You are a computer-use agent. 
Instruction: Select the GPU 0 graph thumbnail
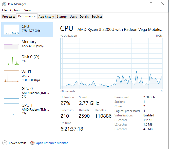pos(11,93)
